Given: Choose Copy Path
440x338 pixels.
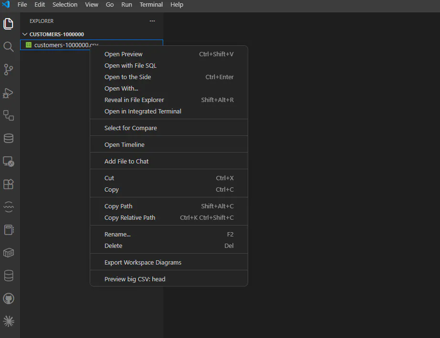Looking at the screenshot, I should [x=168, y=206].
